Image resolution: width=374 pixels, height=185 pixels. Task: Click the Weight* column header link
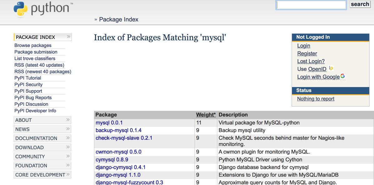(206, 115)
